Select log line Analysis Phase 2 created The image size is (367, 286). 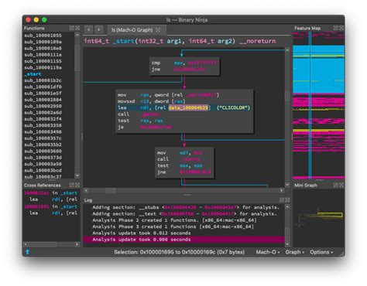pyautogui.click(x=174, y=220)
